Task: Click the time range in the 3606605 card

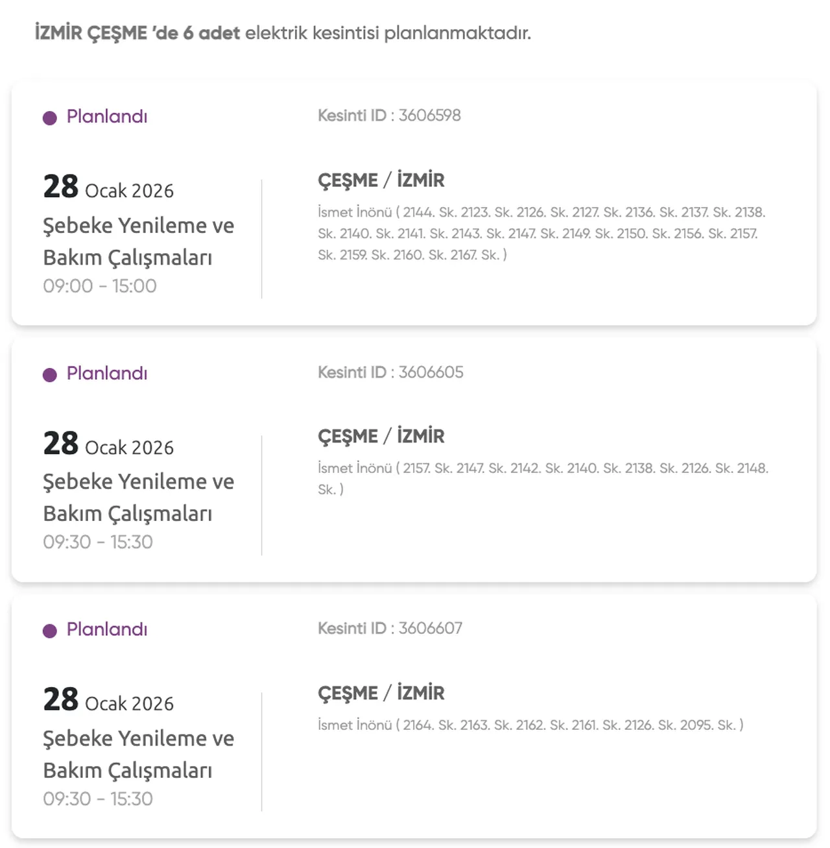Action: [x=98, y=542]
